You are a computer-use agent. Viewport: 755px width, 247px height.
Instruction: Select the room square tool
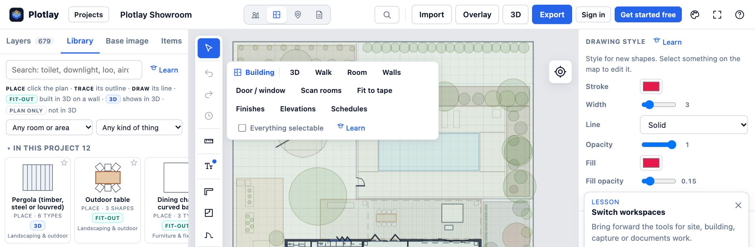[209, 213]
